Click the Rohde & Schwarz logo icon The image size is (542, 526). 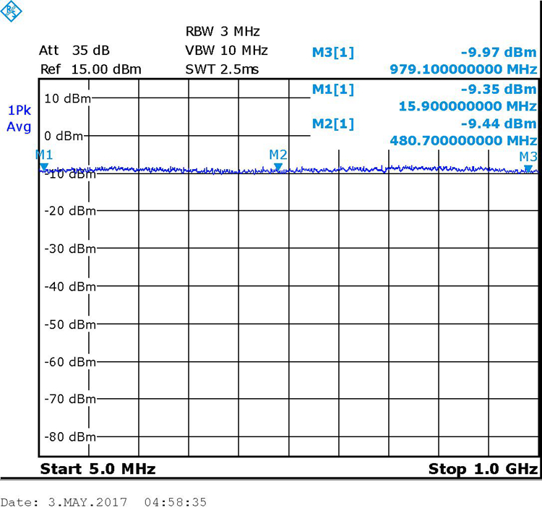[12, 11]
